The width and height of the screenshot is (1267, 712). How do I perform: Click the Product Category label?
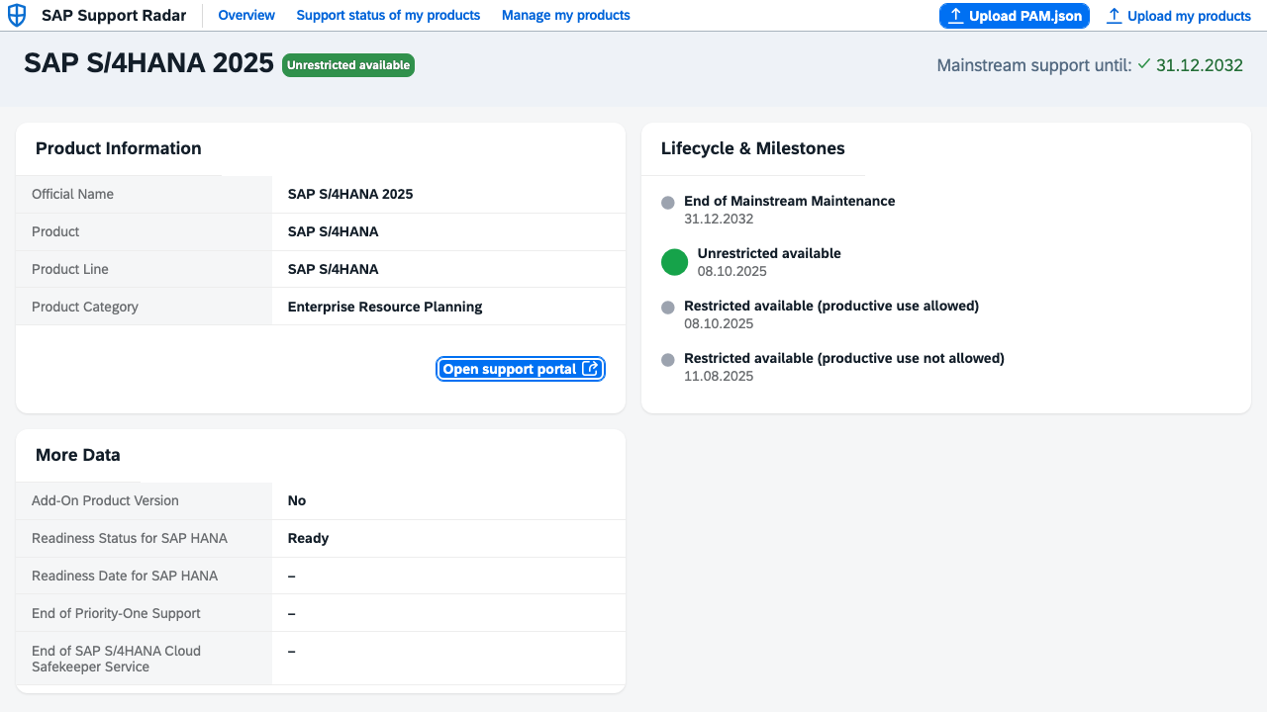(85, 307)
